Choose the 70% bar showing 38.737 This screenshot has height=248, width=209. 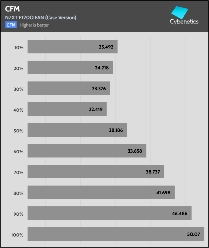coord(96,172)
